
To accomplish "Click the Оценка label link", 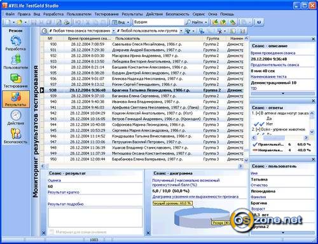I will point(54,180).
